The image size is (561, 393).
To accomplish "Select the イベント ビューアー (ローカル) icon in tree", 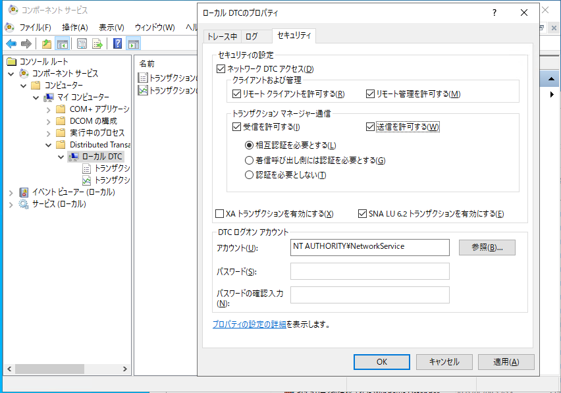I will tap(24, 192).
